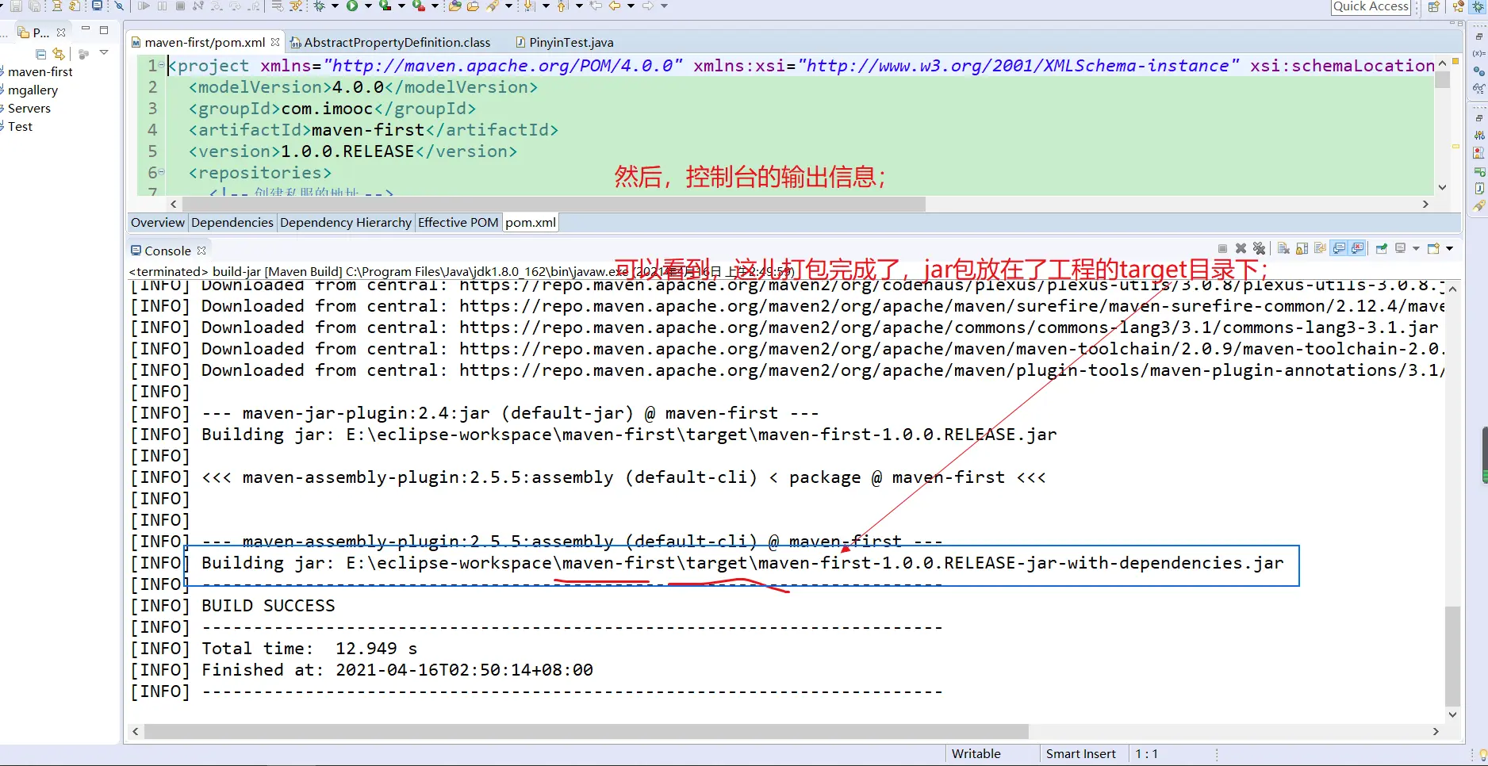Viewport: 1488px width, 766px height.
Task: Toggle Show Console on Standard Output change
Action: click(x=1340, y=249)
